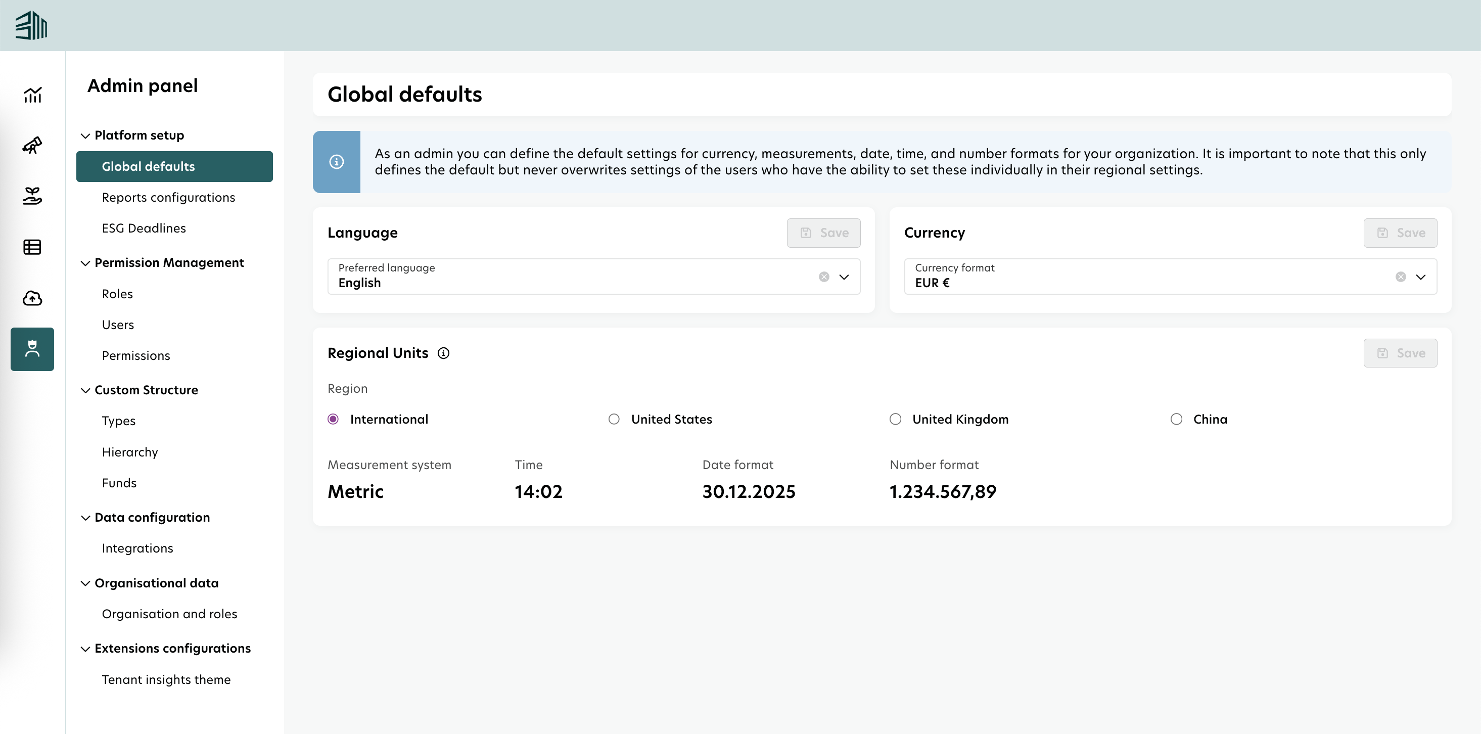Click the table data icon in the sidebar
The width and height of the screenshot is (1481, 734).
(x=32, y=247)
